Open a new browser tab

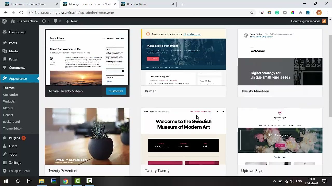182,4
